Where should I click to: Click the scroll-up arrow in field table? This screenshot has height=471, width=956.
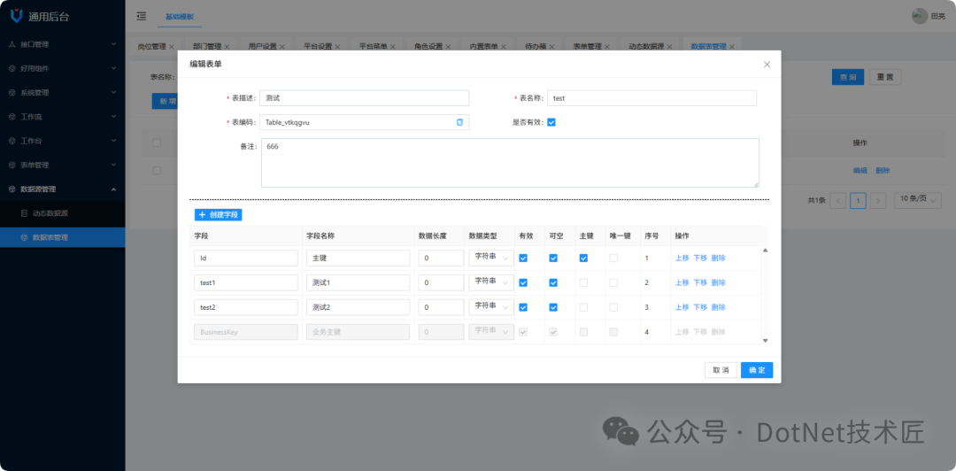[766, 251]
